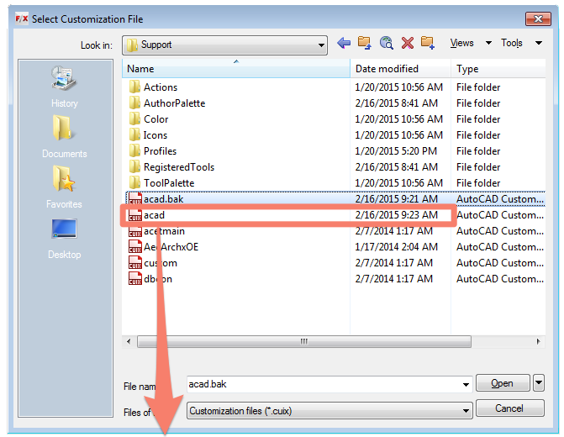Screen dimensions: 564x437
Task: Click the acad CUIX file icon
Action: tap(135, 215)
